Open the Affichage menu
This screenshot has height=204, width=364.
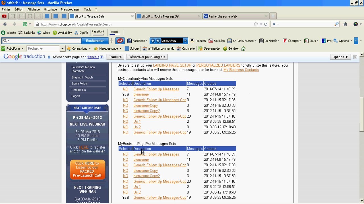[x=34, y=9]
